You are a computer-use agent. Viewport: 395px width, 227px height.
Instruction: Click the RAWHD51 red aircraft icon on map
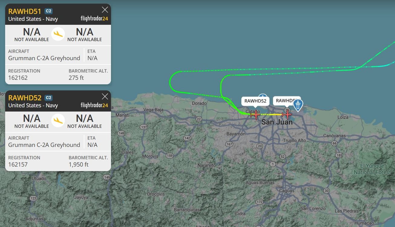[287, 115]
